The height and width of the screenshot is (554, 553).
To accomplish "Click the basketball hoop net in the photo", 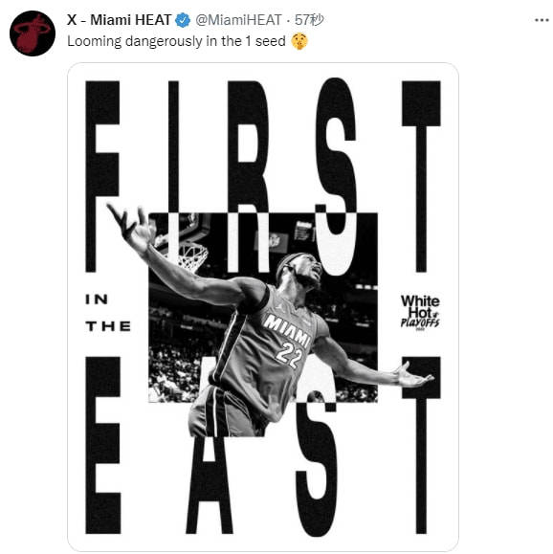I will 192,256.
